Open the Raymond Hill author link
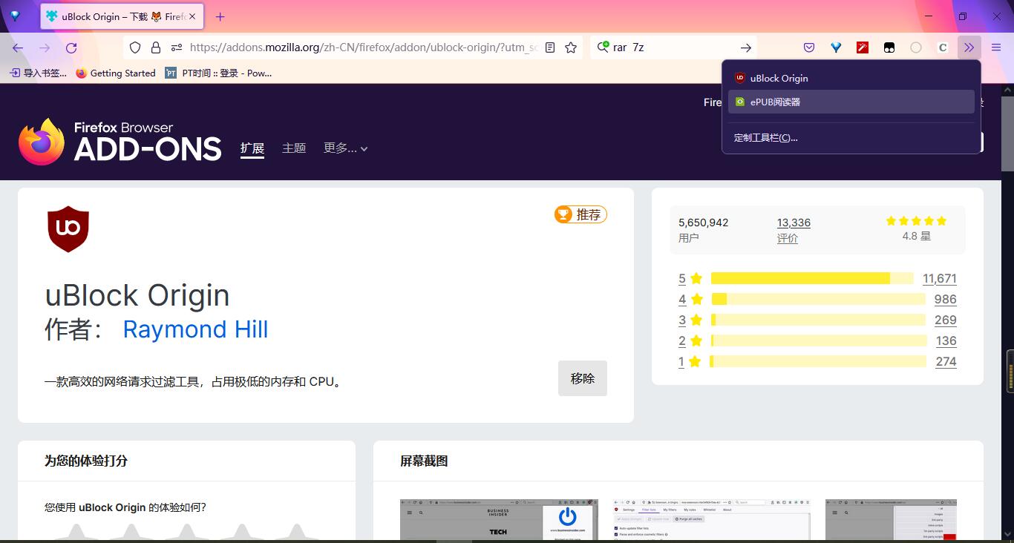Screen dimensions: 1014x543 pos(195,329)
